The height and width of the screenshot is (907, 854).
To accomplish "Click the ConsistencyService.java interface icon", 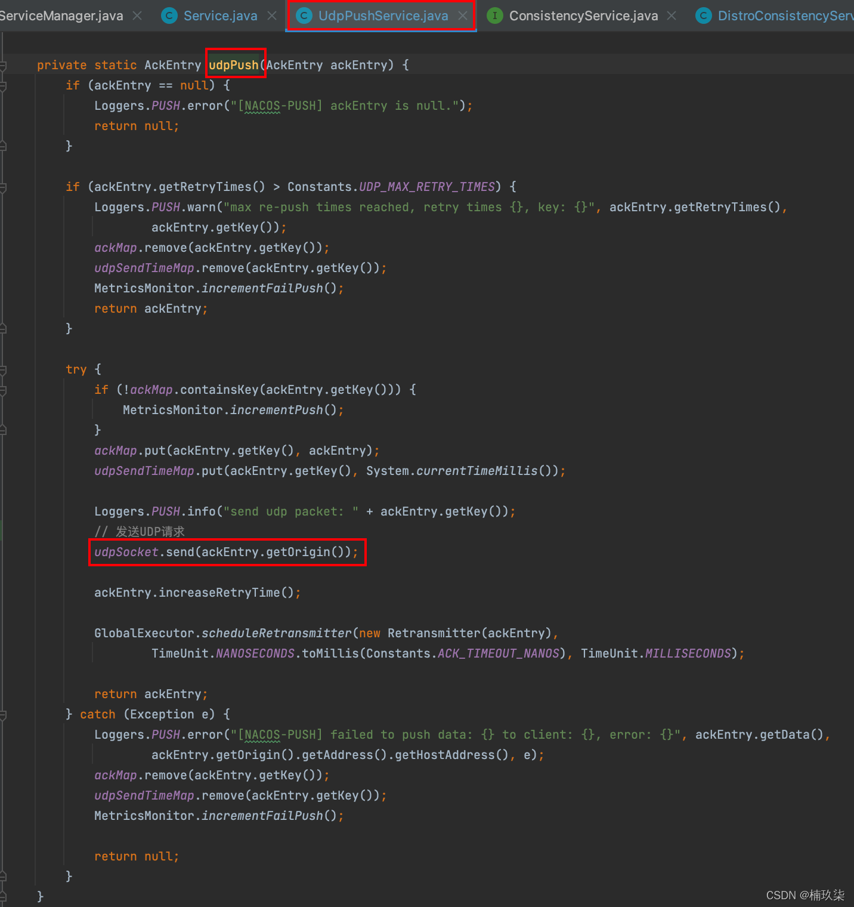I will coord(495,16).
